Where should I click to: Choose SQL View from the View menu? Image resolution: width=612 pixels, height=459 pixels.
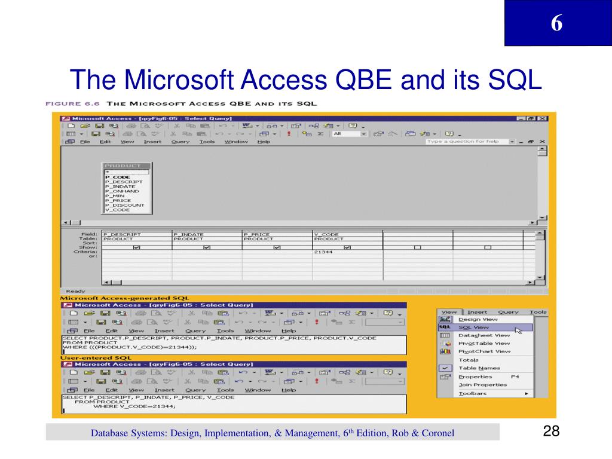coord(485,327)
